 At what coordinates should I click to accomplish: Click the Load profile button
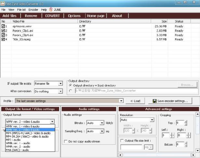tap(135, 101)
